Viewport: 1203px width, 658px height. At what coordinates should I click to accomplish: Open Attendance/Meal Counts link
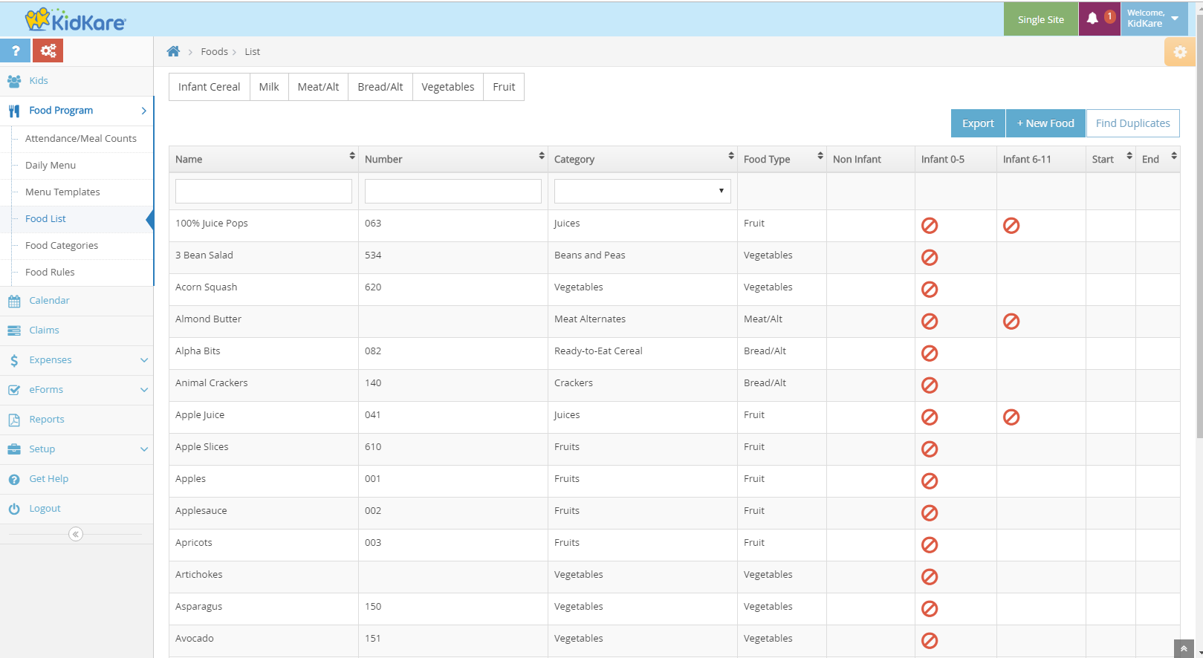81,138
